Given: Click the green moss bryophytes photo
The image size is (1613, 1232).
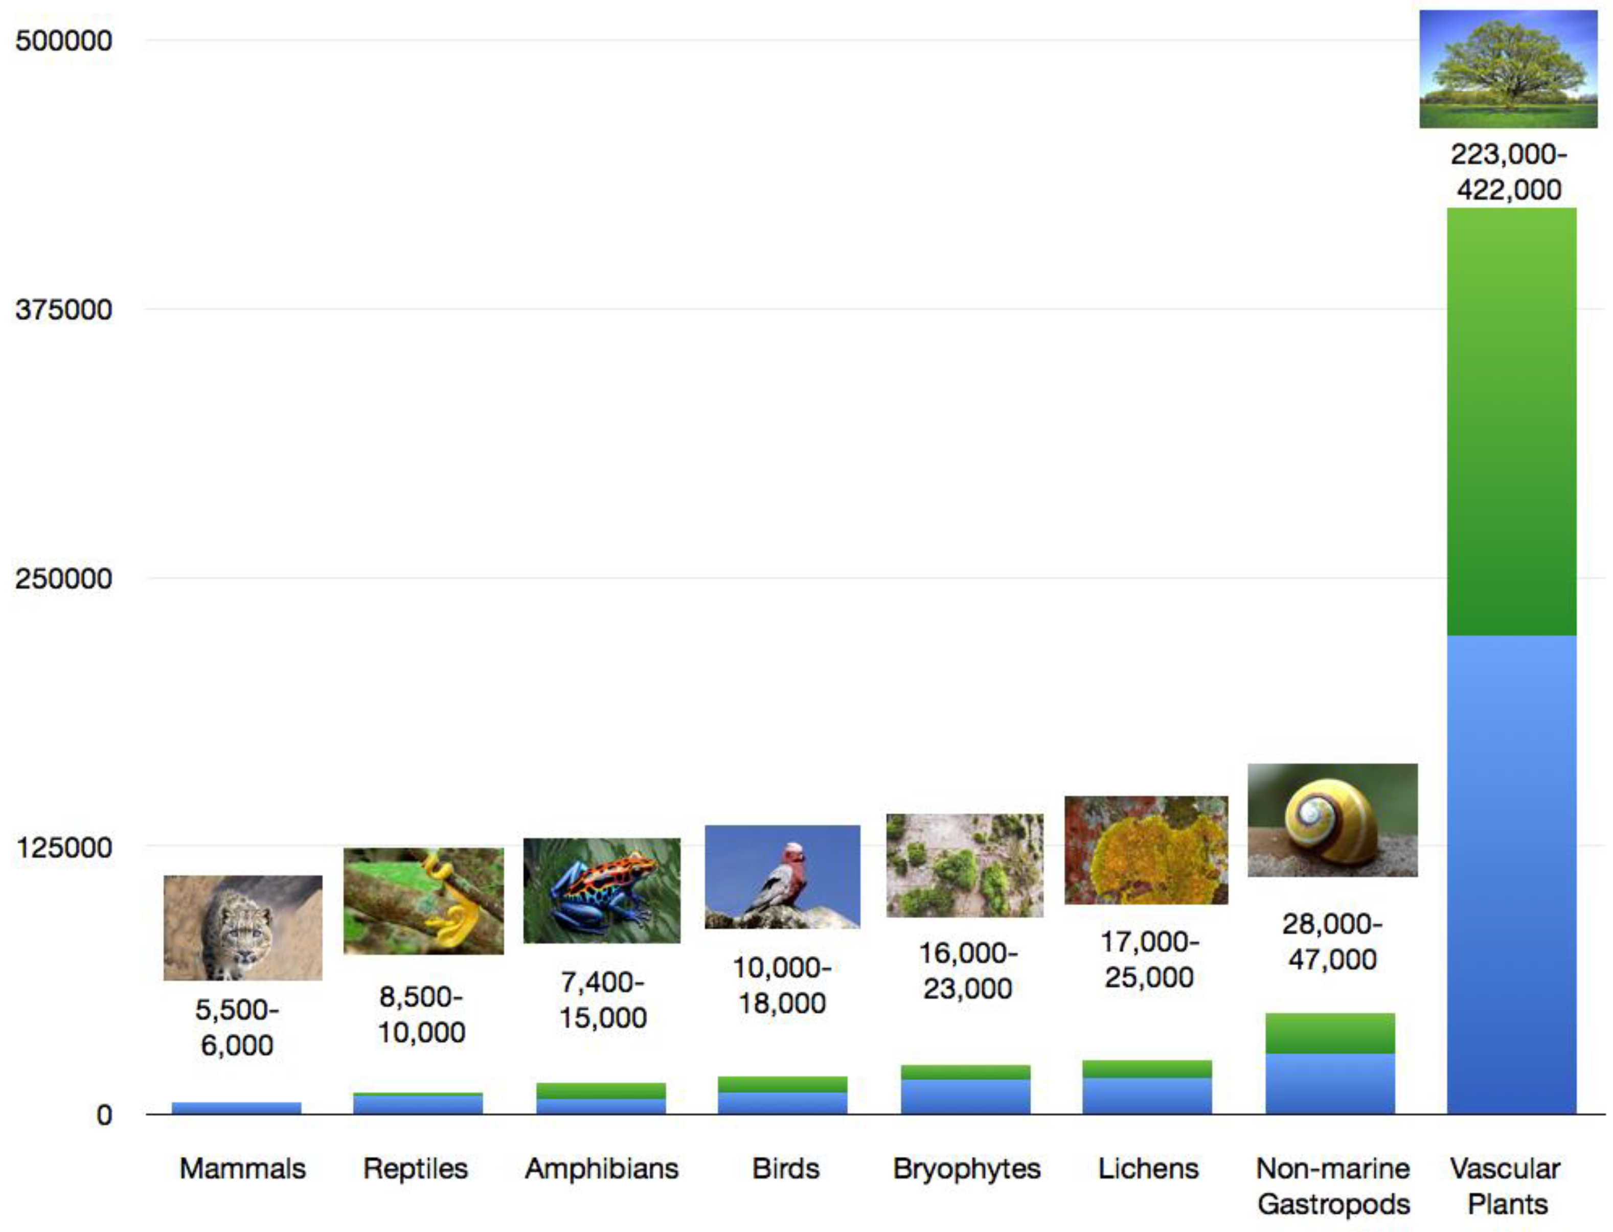Looking at the screenshot, I should pyautogui.click(x=965, y=864).
